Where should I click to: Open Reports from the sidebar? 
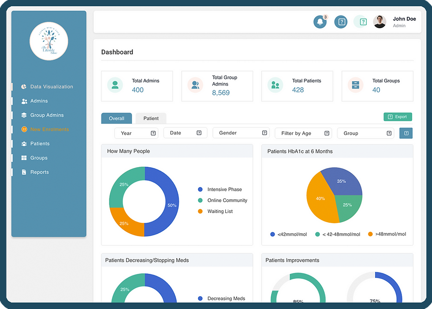(x=39, y=172)
